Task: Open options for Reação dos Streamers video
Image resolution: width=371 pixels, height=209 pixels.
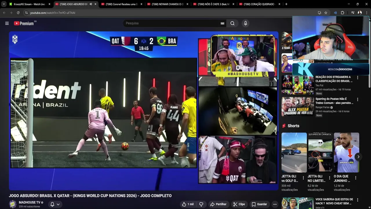Action: (x=358, y=78)
